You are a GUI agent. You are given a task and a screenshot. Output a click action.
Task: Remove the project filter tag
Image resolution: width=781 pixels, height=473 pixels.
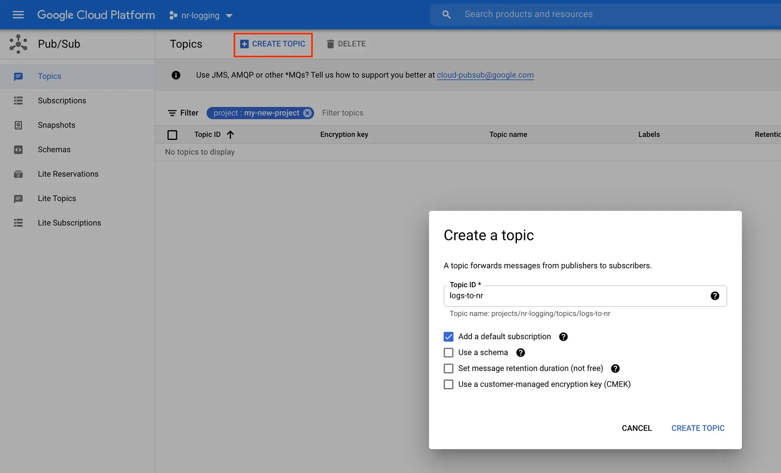click(308, 113)
